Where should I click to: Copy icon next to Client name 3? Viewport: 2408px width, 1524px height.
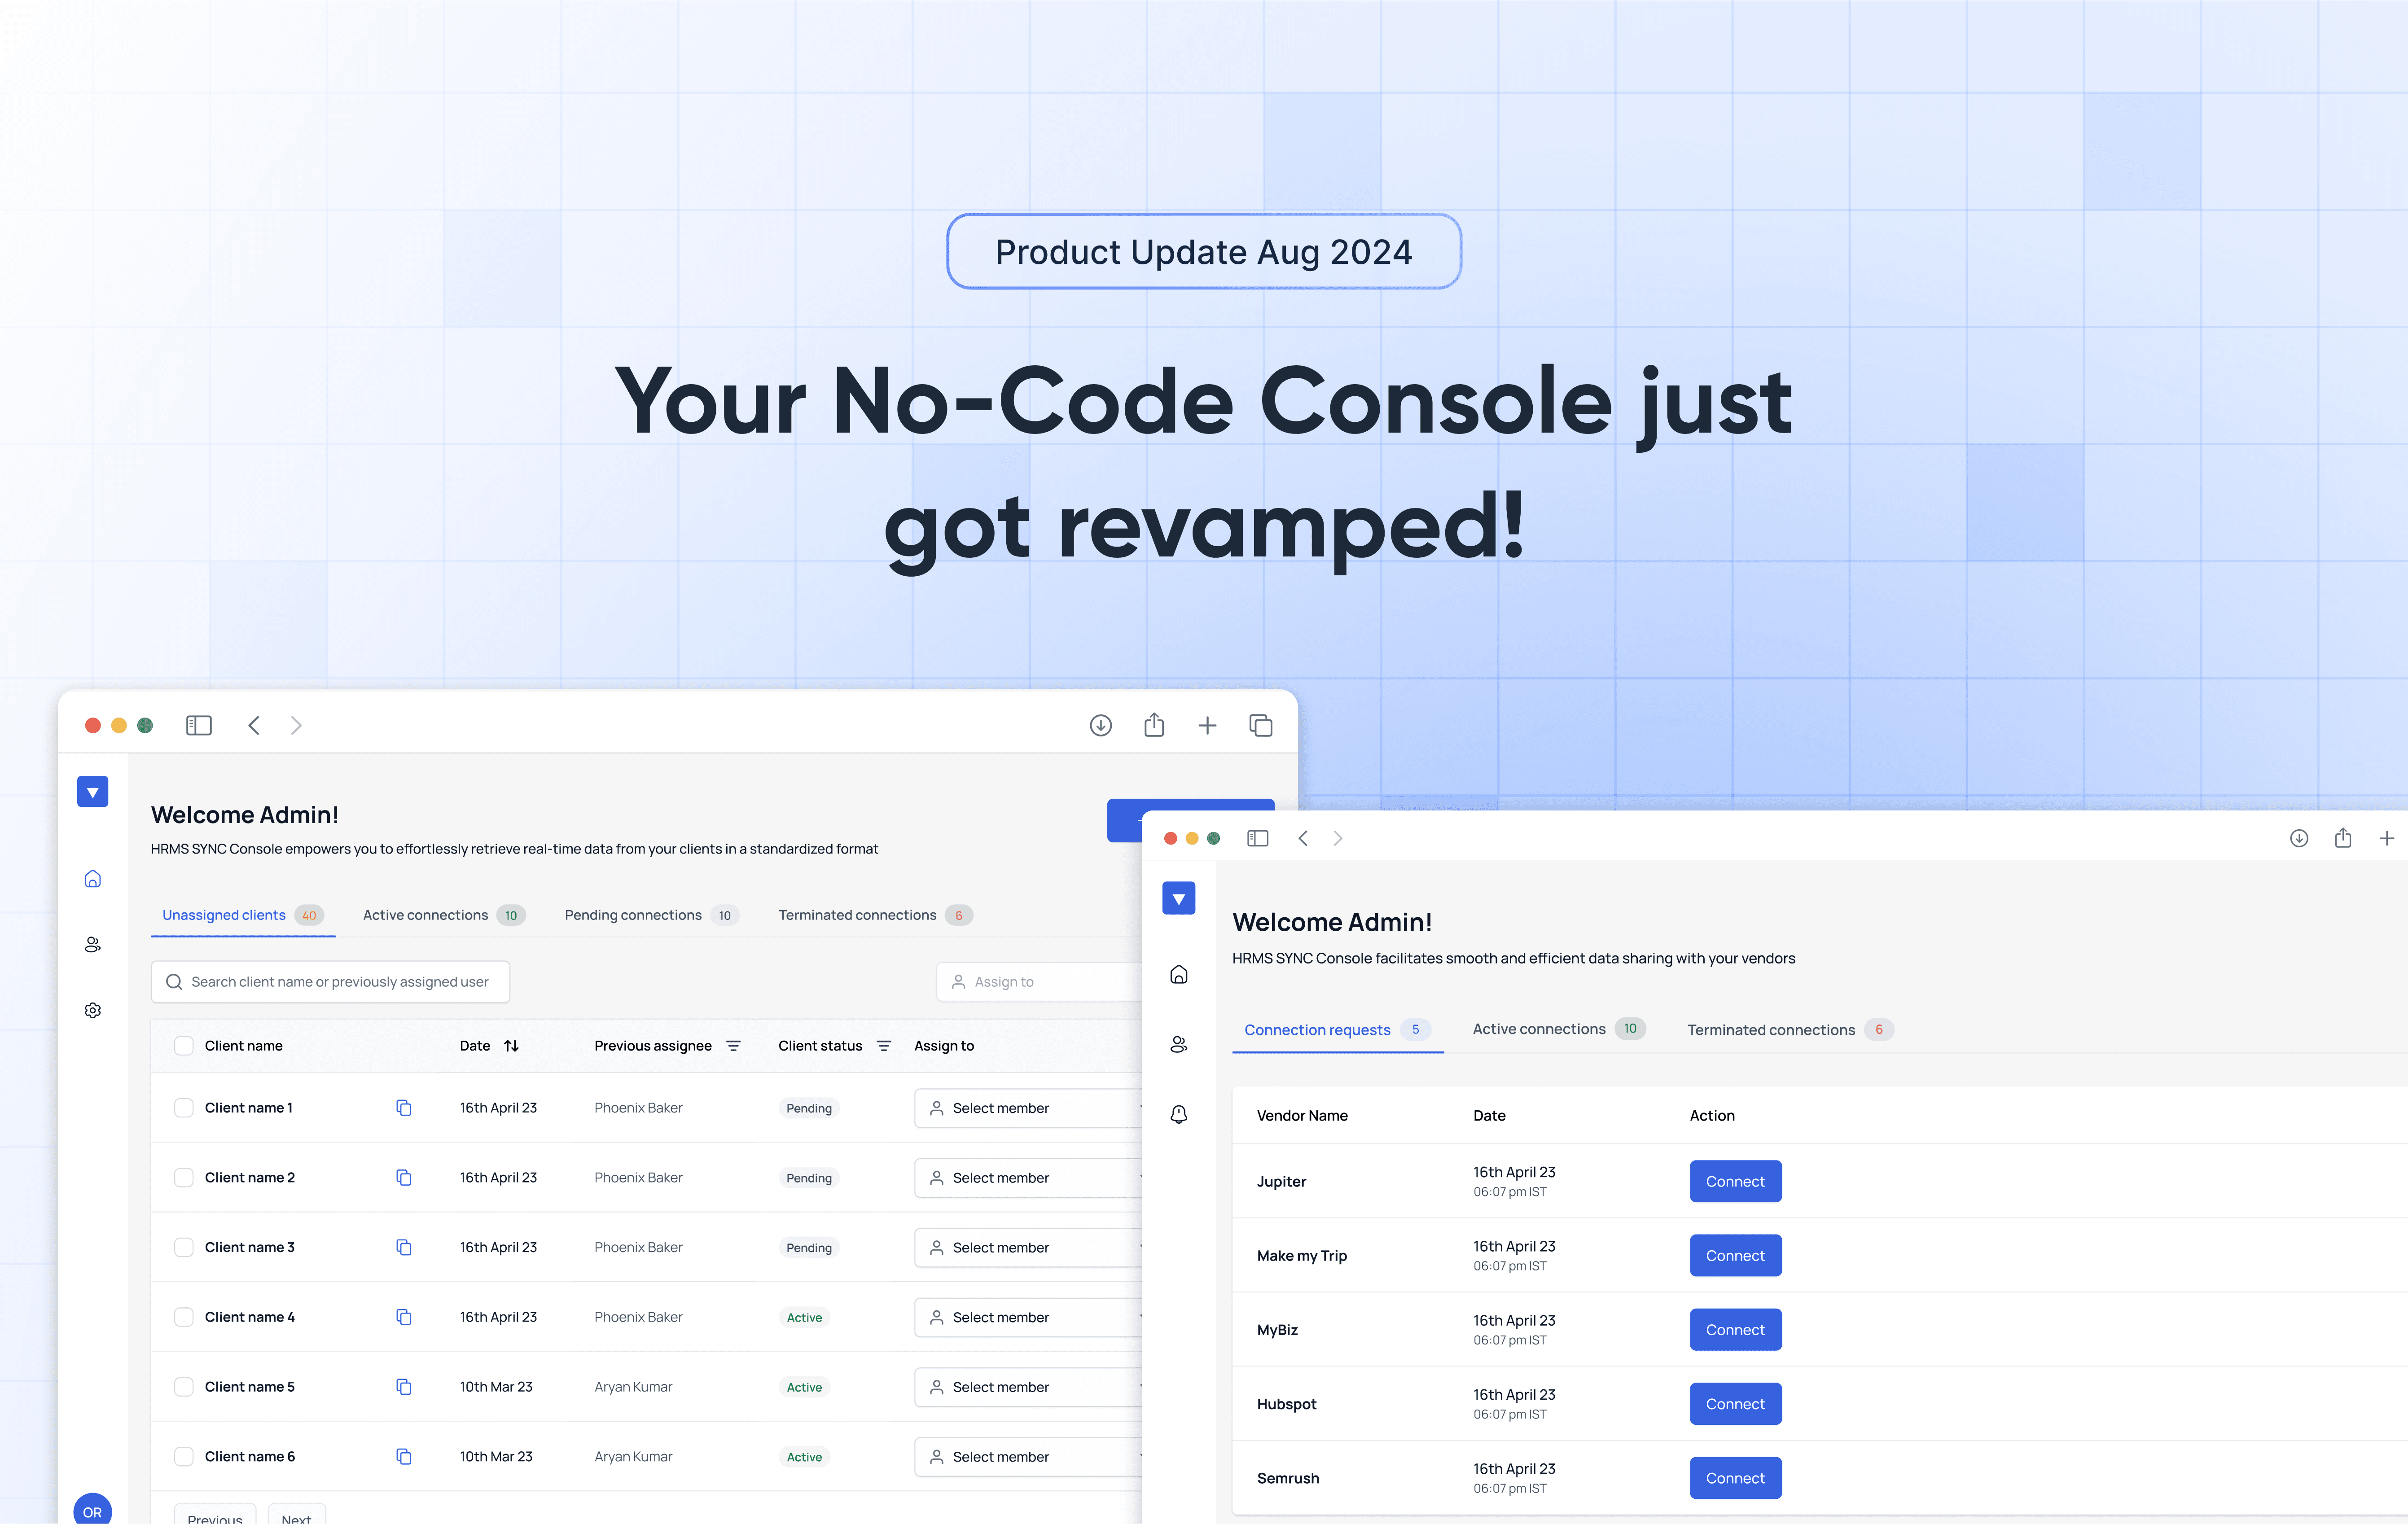[403, 1247]
